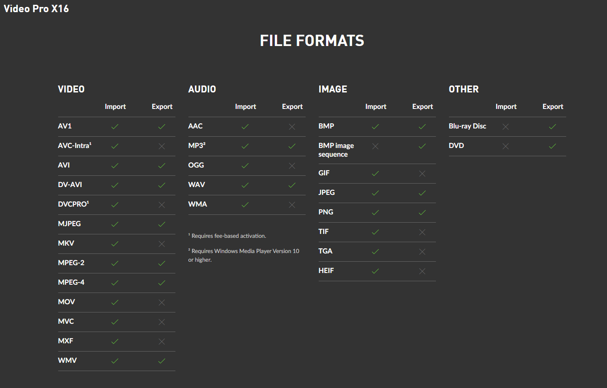Select the MPEG-4 format label

pyautogui.click(x=71, y=282)
